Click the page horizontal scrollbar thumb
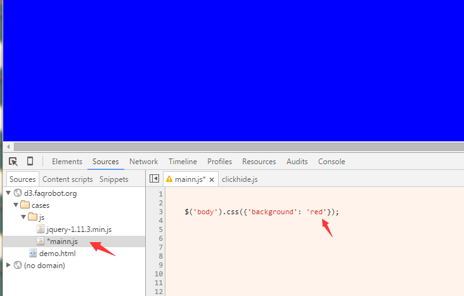Image resolution: width=464 pixels, height=296 pixels. click(239, 146)
